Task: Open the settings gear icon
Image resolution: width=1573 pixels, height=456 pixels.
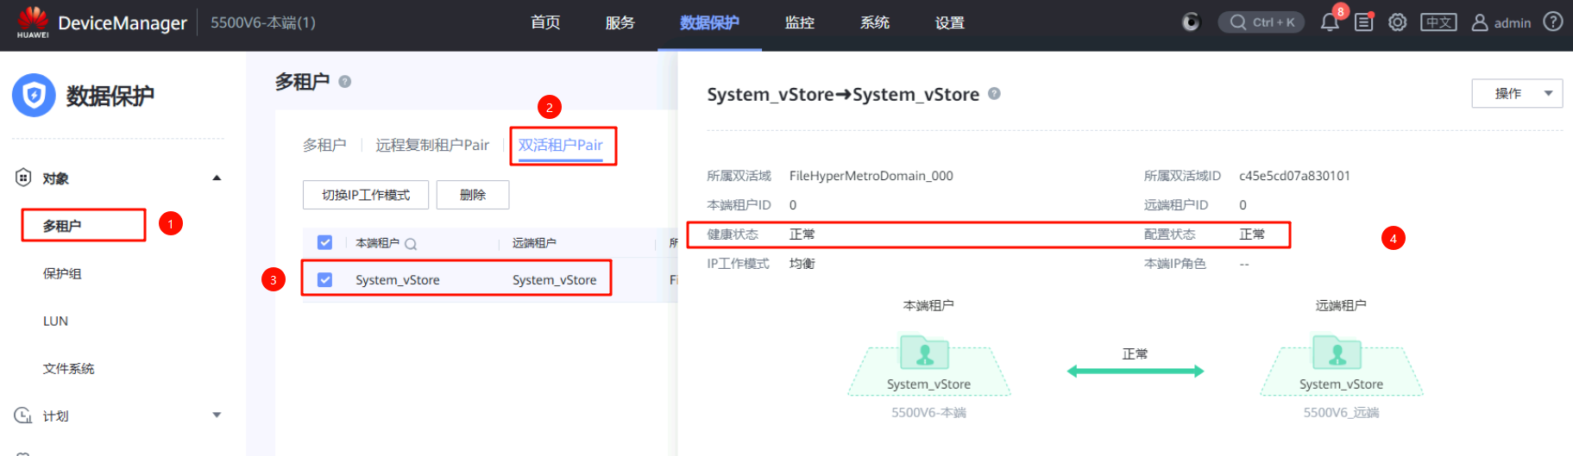Action: click(x=1397, y=22)
